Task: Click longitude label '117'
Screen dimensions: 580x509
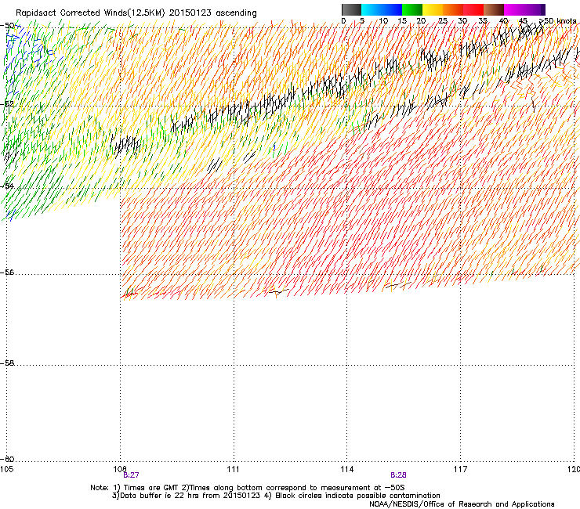Action: click(460, 469)
